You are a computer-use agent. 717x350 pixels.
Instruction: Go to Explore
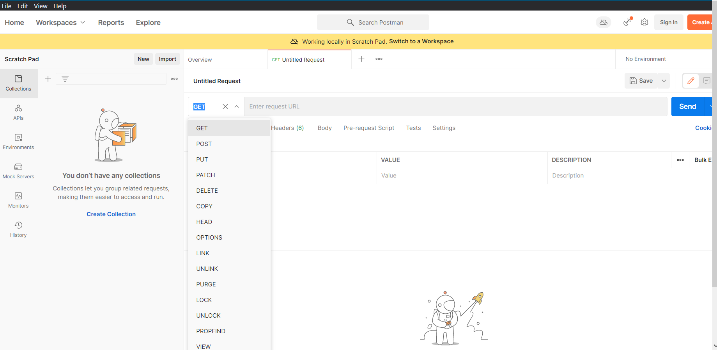(x=148, y=23)
